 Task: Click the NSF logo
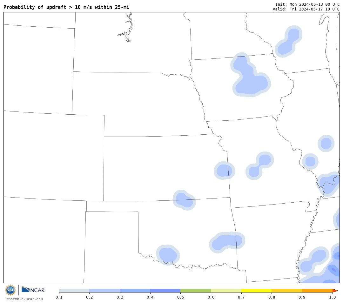10,290
